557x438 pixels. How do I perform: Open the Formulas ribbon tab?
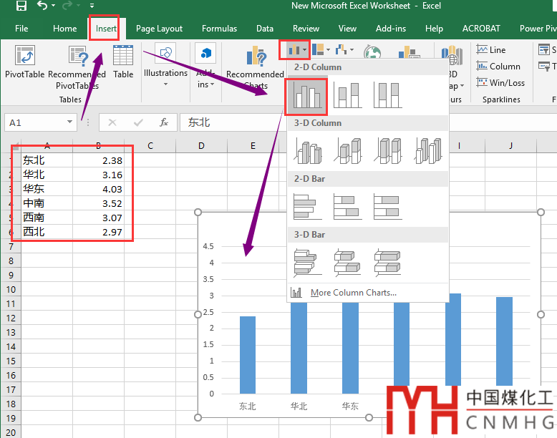click(219, 29)
